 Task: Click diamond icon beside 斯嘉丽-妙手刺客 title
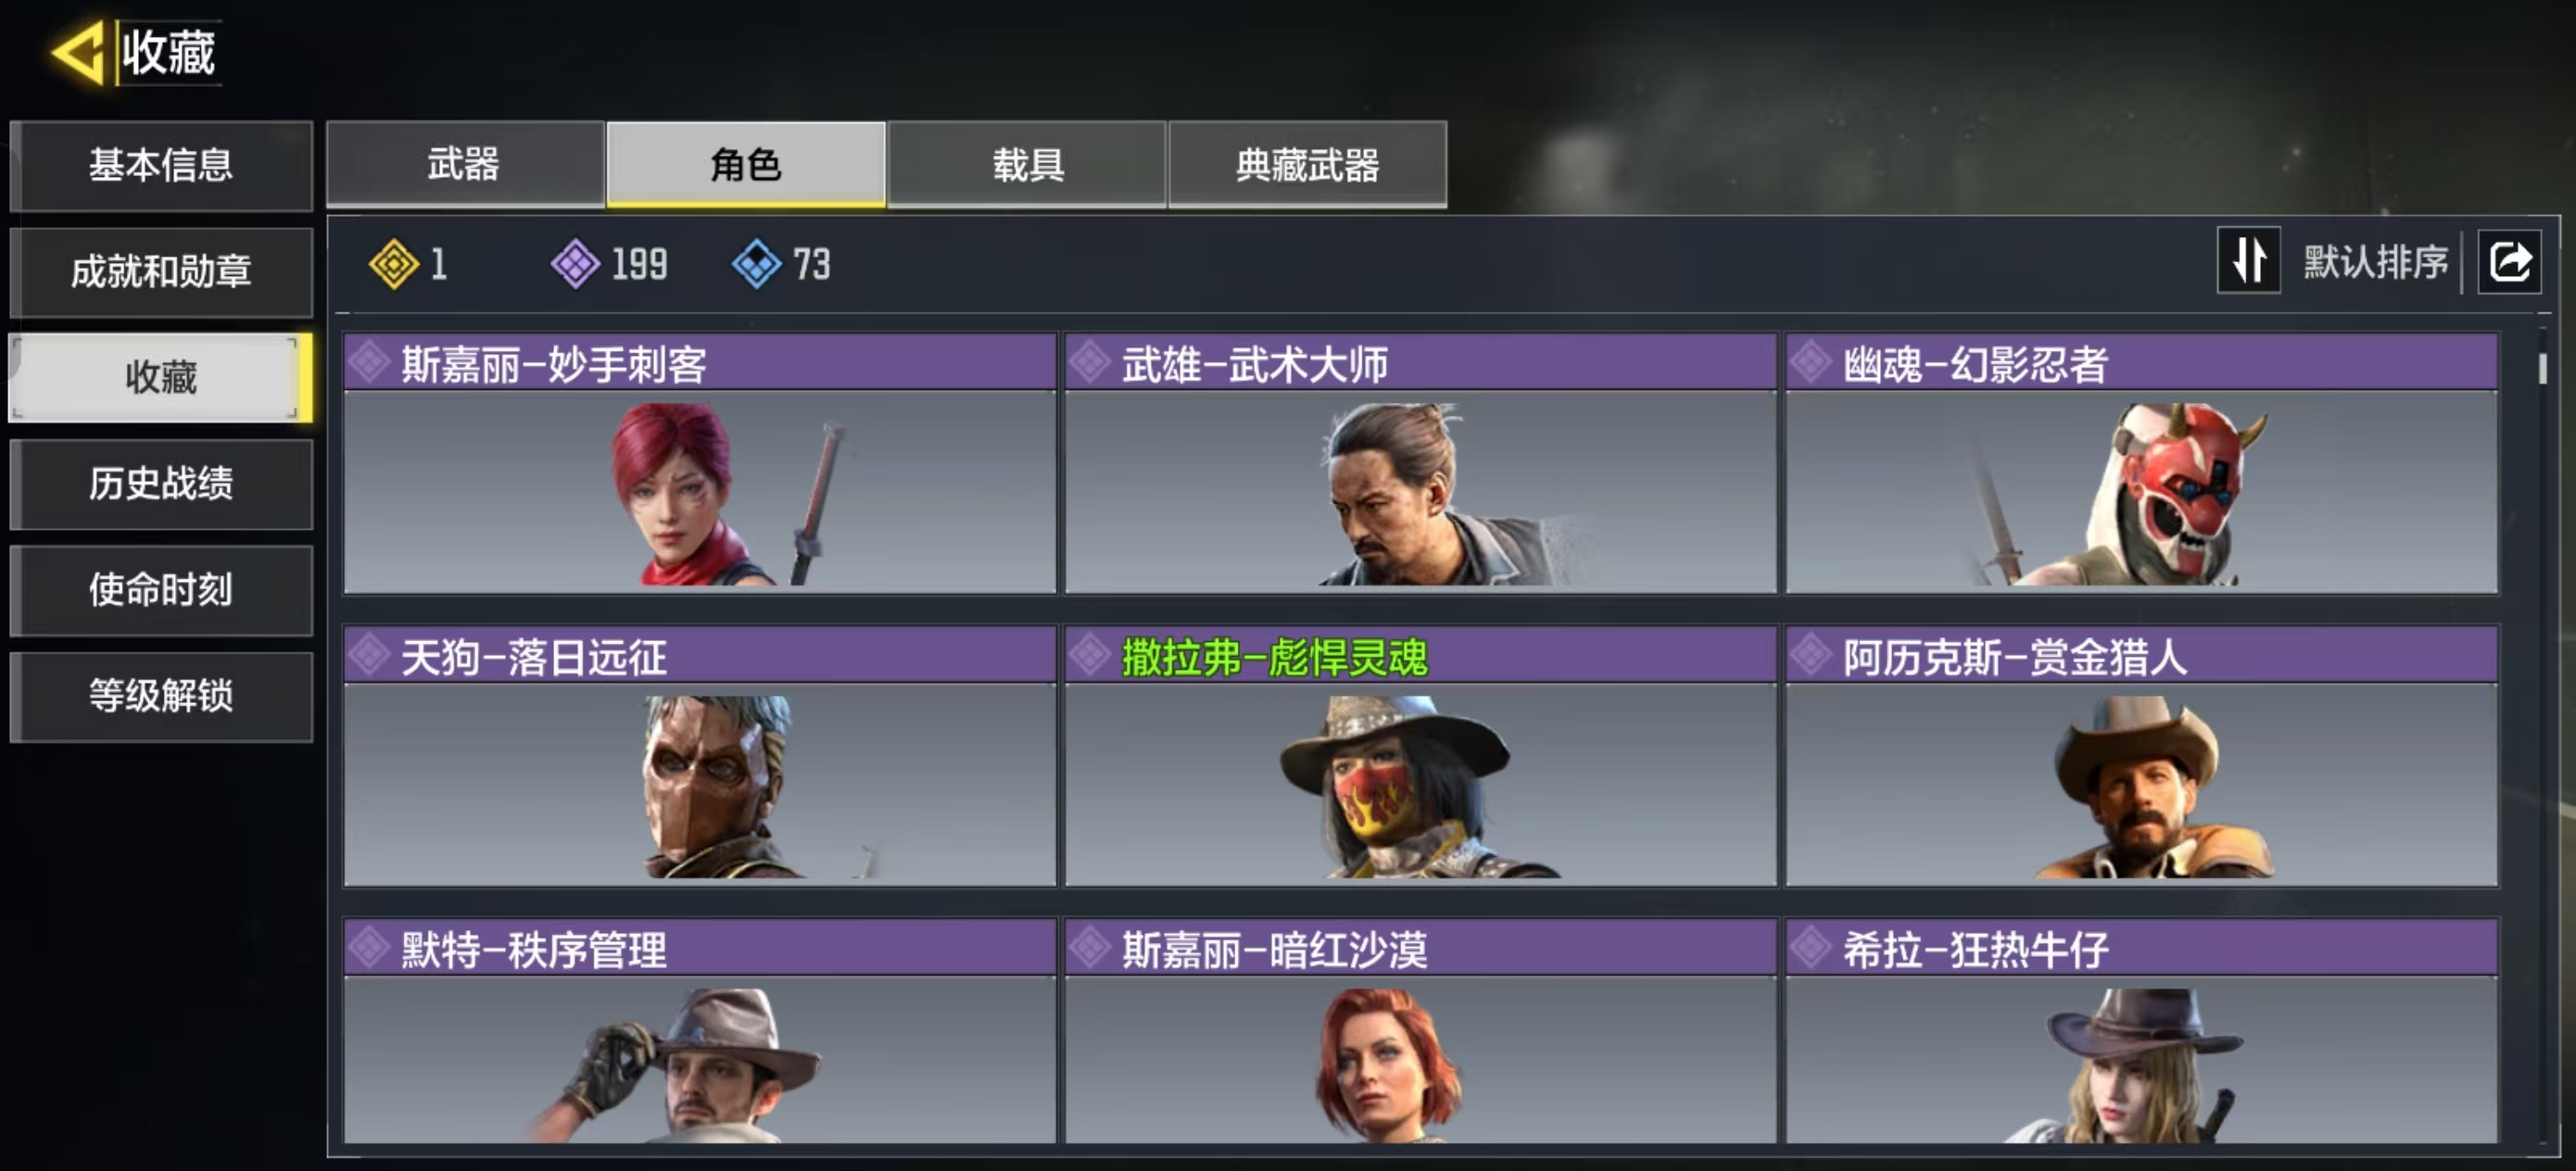(369, 362)
